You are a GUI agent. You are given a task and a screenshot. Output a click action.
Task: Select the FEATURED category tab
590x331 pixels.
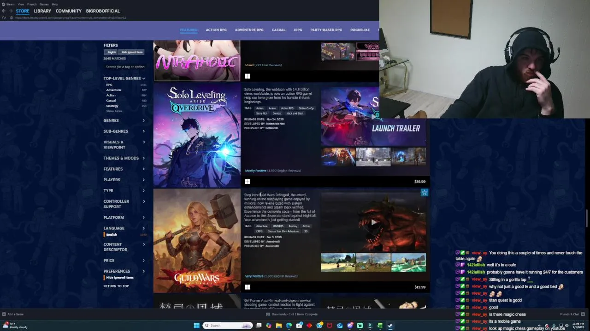pyautogui.click(x=189, y=30)
